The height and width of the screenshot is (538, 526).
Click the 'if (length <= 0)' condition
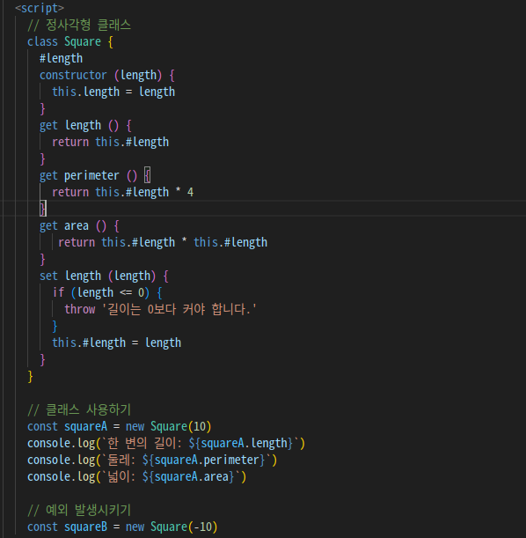coord(101,292)
